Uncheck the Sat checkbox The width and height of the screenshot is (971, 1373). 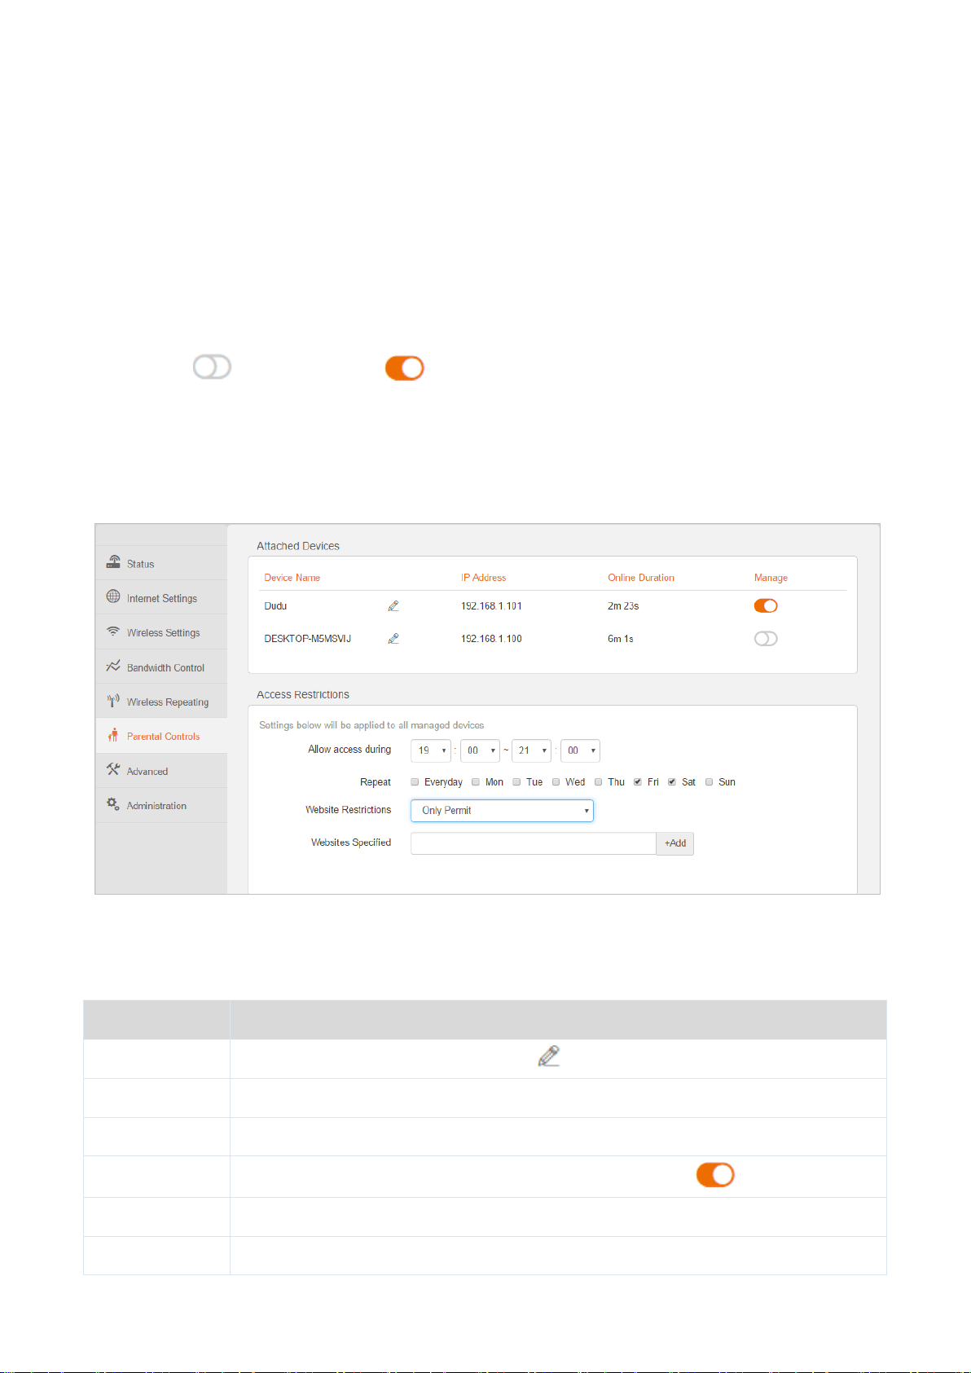pyautogui.click(x=672, y=781)
